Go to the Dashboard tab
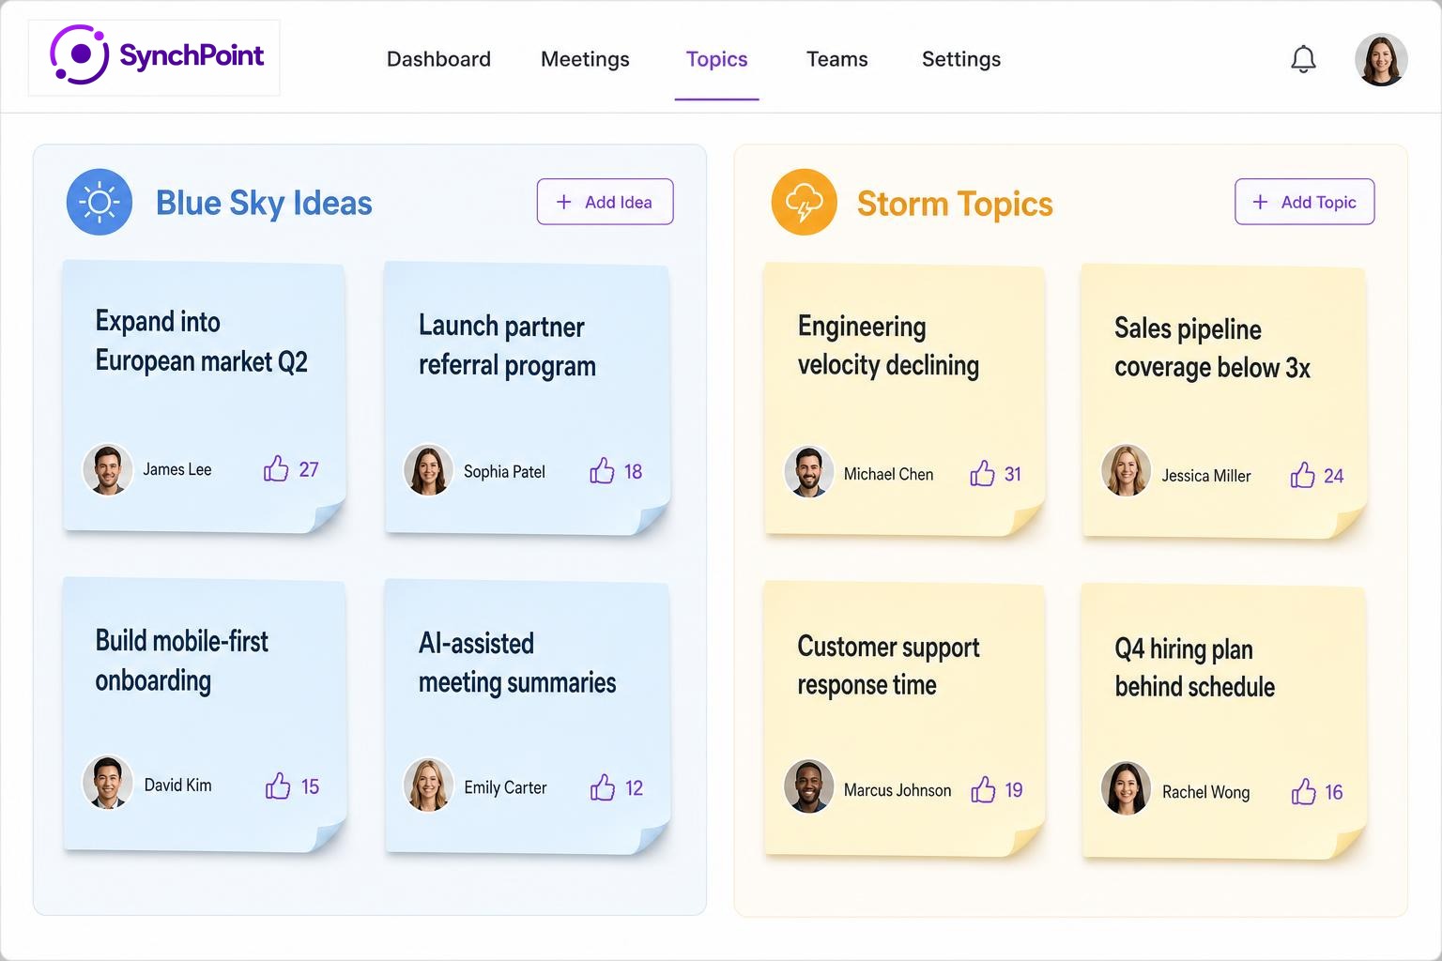The image size is (1442, 961). click(x=438, y=59)
